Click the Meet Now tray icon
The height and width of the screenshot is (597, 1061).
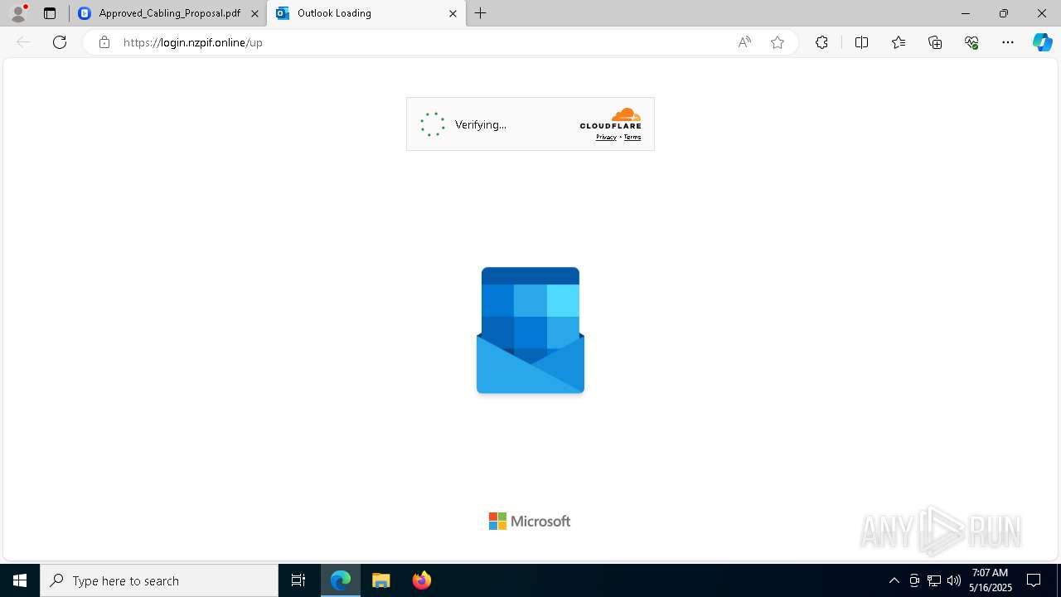[914, 580]
